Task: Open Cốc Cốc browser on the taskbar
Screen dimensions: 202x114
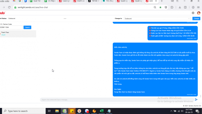Action: pos(64,111)
